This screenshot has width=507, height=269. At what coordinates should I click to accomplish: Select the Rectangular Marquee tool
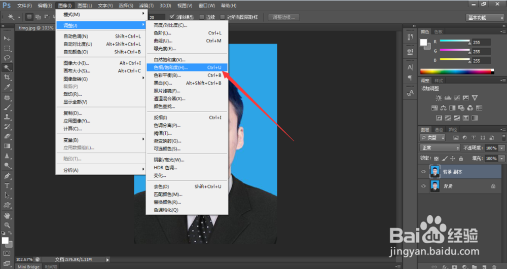[x=7, y=48]
